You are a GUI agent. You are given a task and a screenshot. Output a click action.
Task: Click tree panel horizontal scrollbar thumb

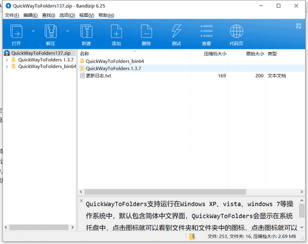38,227
